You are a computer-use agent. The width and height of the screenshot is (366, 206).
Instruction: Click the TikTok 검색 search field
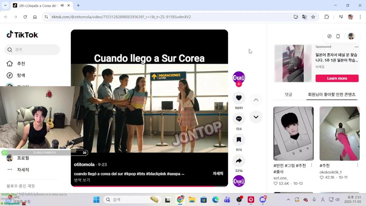coord(32,49)
